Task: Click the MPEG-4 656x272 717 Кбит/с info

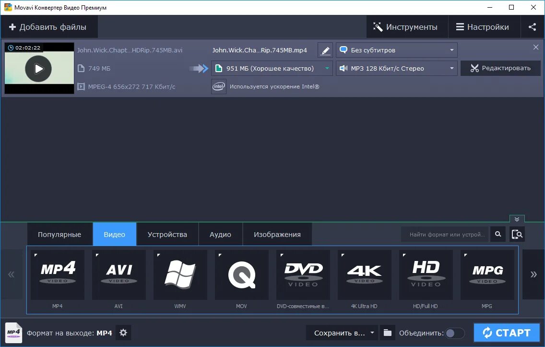Action: pyautogui.click(x=131, y=87)
